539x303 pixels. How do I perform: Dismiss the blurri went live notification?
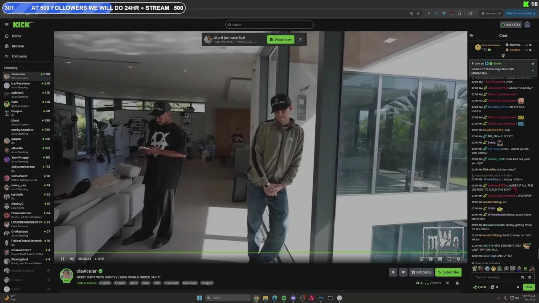(x=300, y=40)
